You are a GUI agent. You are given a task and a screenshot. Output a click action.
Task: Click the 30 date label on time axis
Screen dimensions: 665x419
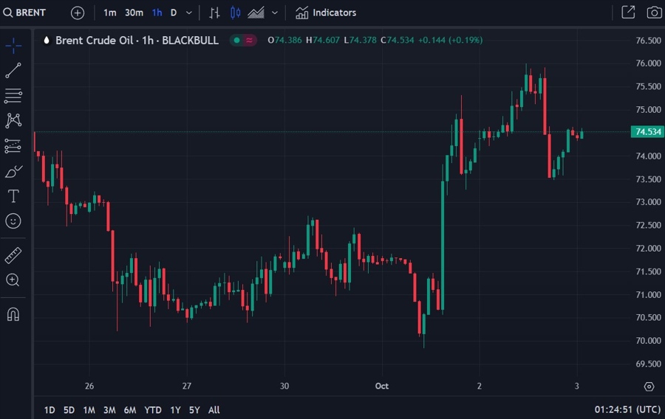tap(284, 386)
